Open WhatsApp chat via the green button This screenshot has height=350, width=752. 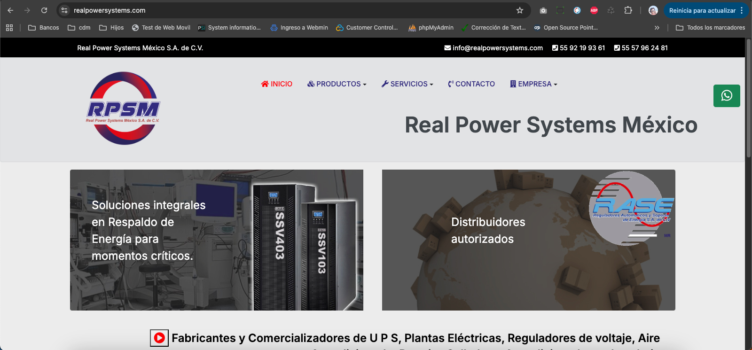727,96
